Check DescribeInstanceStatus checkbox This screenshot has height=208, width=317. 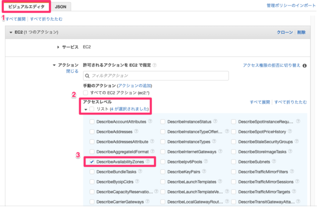163,122
